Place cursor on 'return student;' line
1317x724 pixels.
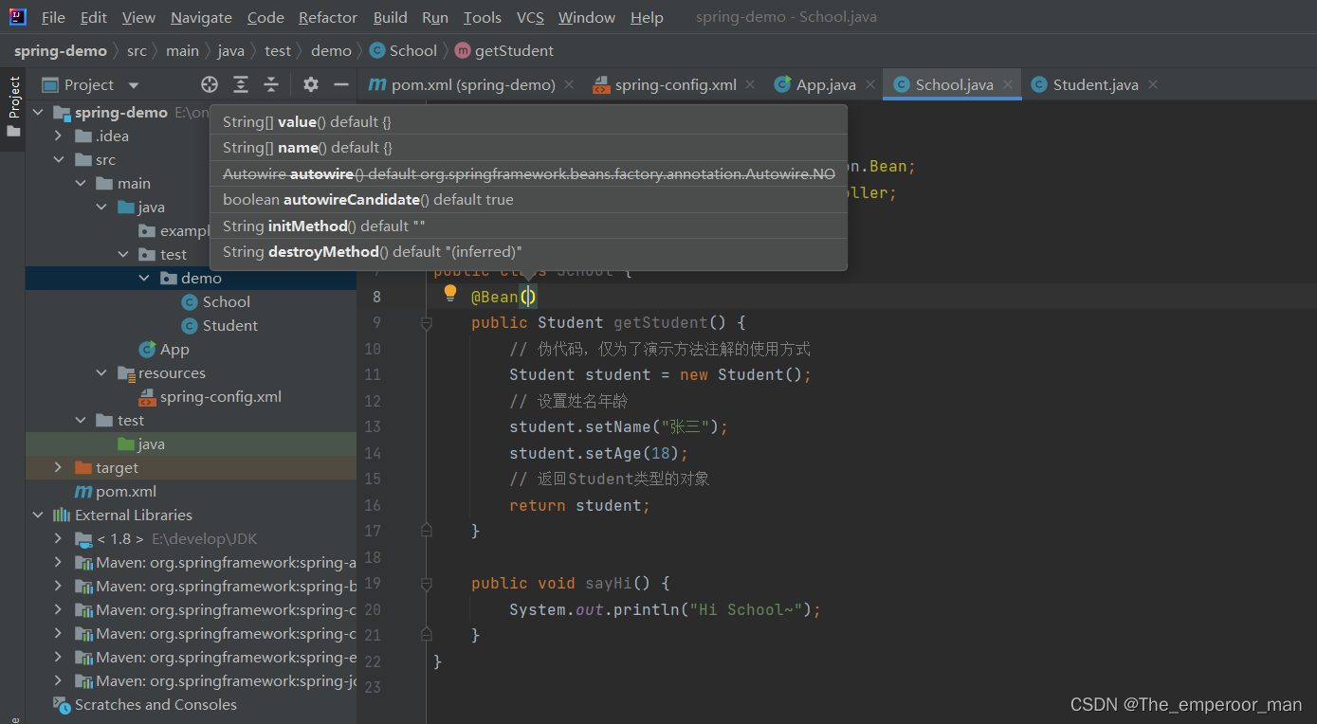pos(579,506)
